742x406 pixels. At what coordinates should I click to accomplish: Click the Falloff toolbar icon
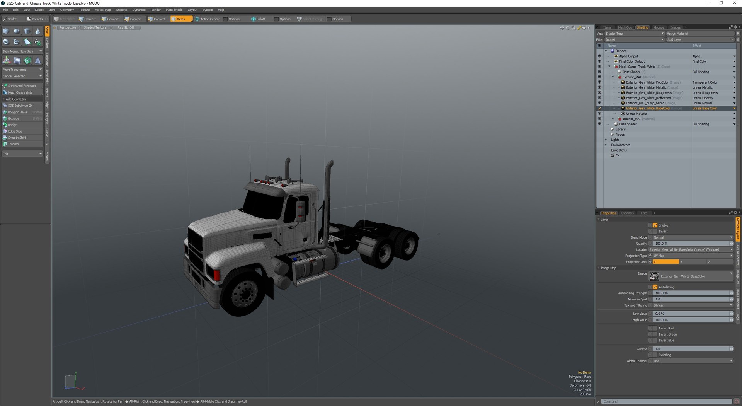[x=254, y=19]
